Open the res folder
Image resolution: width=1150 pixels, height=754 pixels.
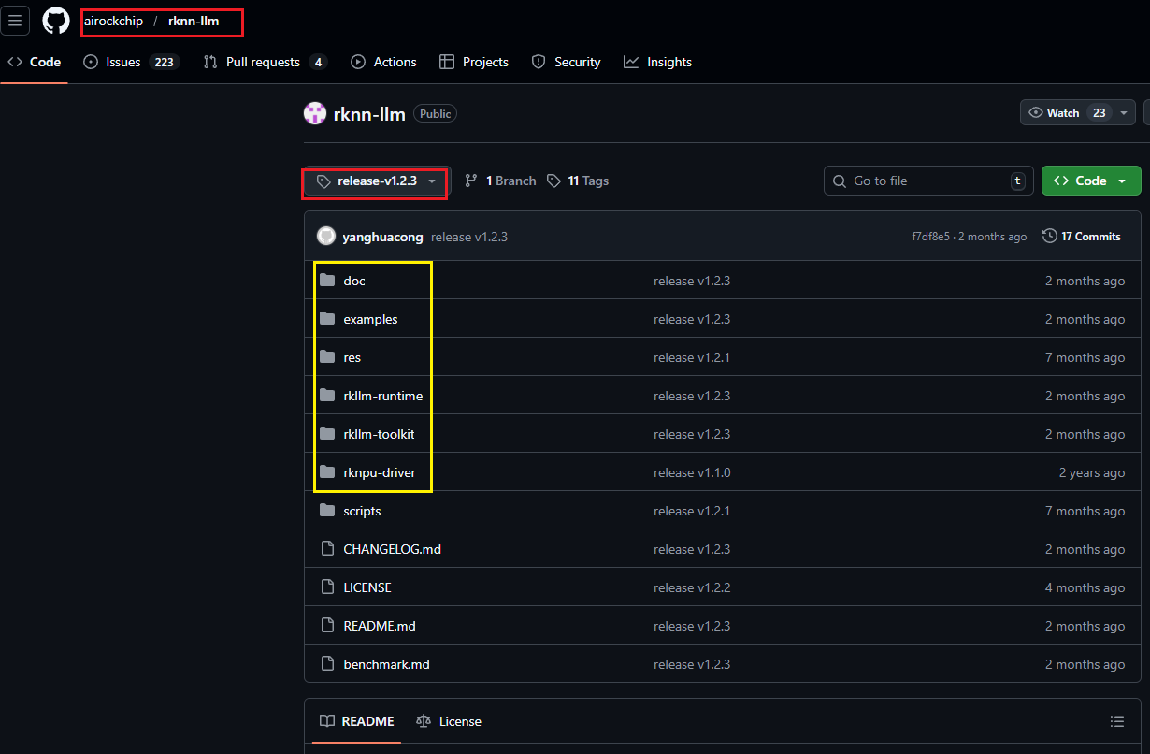[352, 357]
